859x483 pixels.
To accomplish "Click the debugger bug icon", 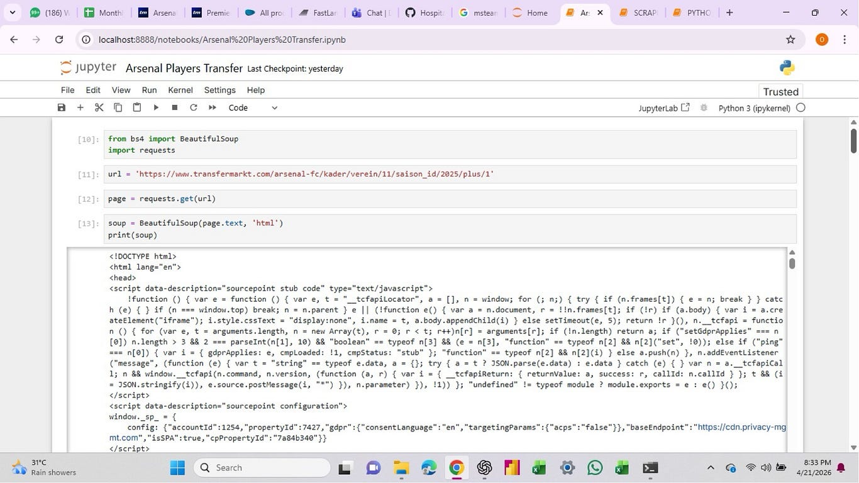I will pos(704,108).
